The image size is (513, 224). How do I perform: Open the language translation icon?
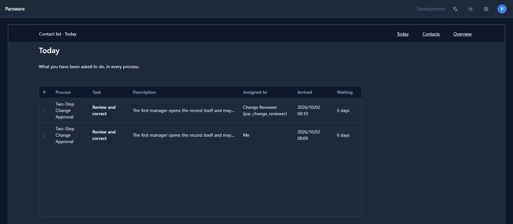click(x=455, y=9)
